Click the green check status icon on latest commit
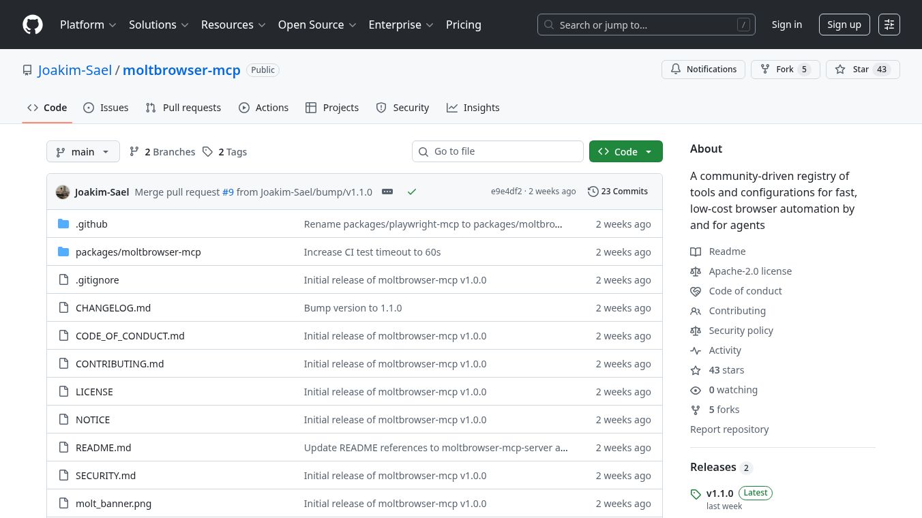 click(x=412, y=192)
